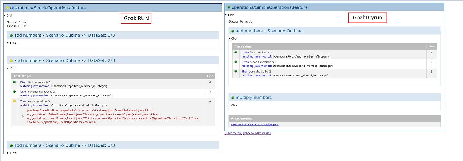Click 'Time (s): 0,125' text
This screenshot has height=161, width=463.
[x=17, y=26]
